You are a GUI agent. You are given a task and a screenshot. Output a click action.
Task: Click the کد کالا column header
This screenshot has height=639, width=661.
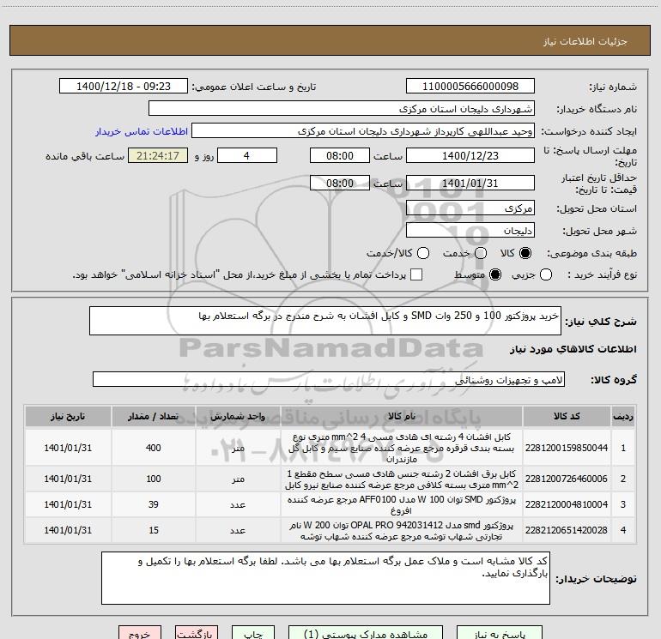(x=567, y=416)
